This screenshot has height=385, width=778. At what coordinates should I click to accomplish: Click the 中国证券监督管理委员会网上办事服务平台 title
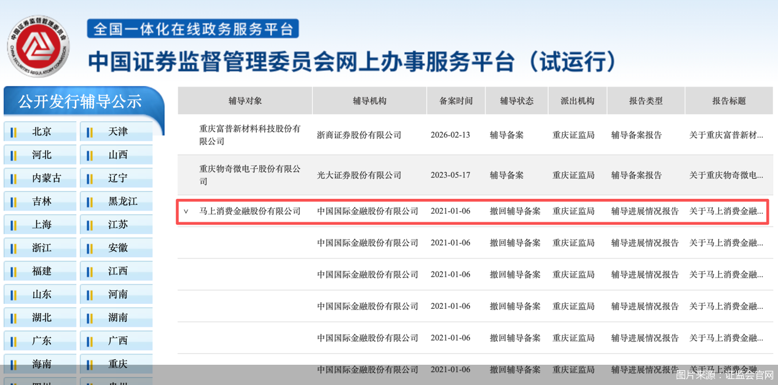coord(352,61)
